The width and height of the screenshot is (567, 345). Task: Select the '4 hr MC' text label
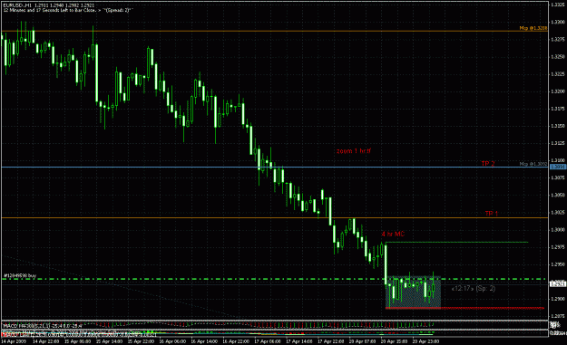click(393, 235)
